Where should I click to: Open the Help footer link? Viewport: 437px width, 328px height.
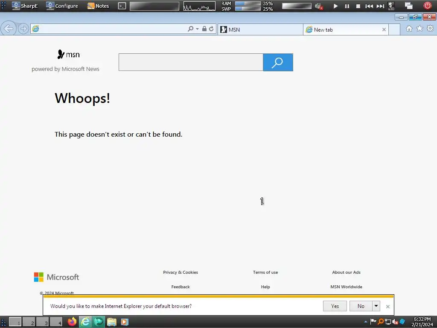pos(265,287)
